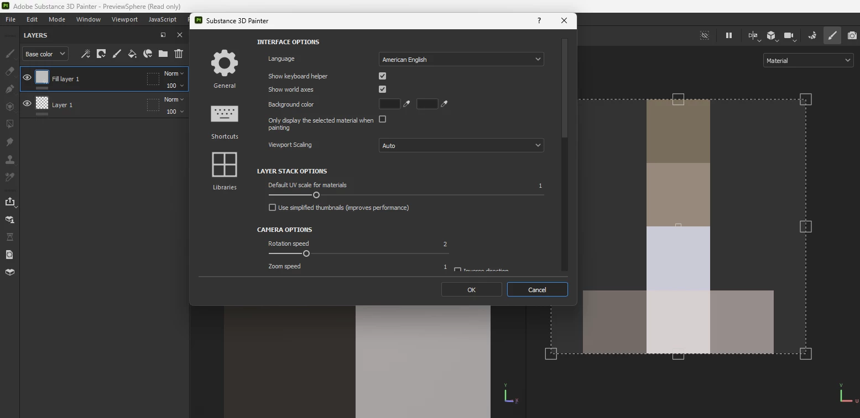Toggle the Show world axes checkbox

point(382,89)
